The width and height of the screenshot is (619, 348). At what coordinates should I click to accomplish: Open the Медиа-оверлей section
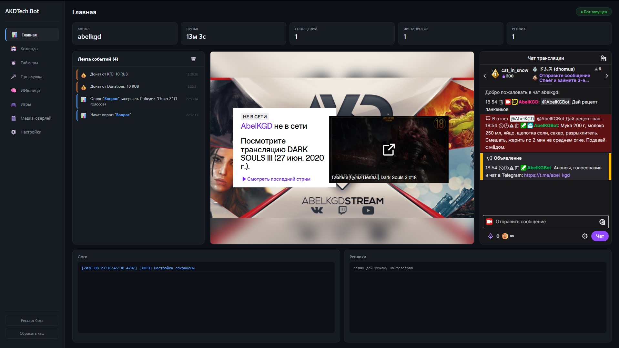coord(32,118)
